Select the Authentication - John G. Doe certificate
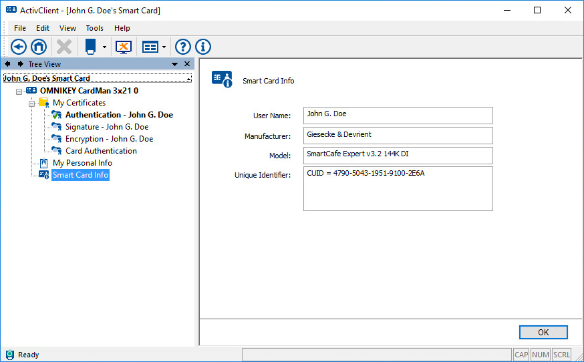Viewport: 584px width, 362px height. click(118, 115)
